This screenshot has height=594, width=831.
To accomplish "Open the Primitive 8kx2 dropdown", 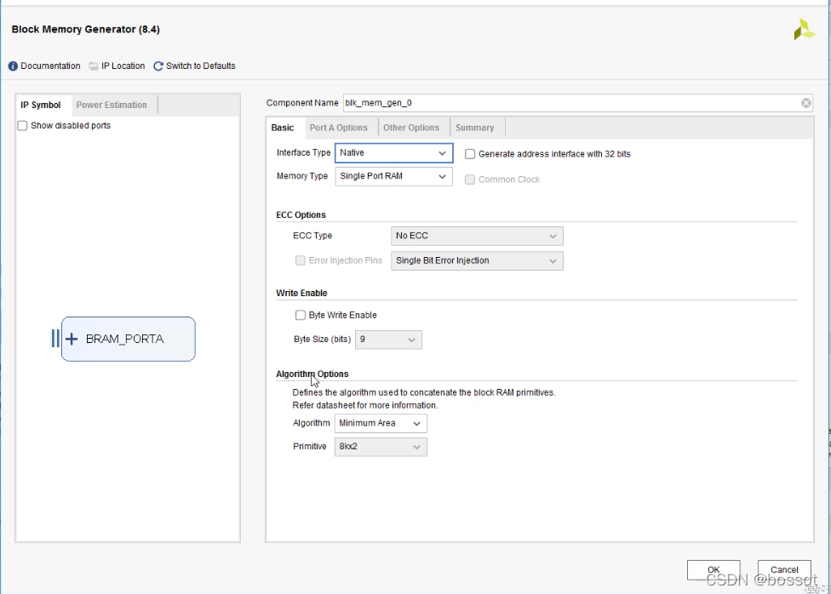I will [381, 447].
